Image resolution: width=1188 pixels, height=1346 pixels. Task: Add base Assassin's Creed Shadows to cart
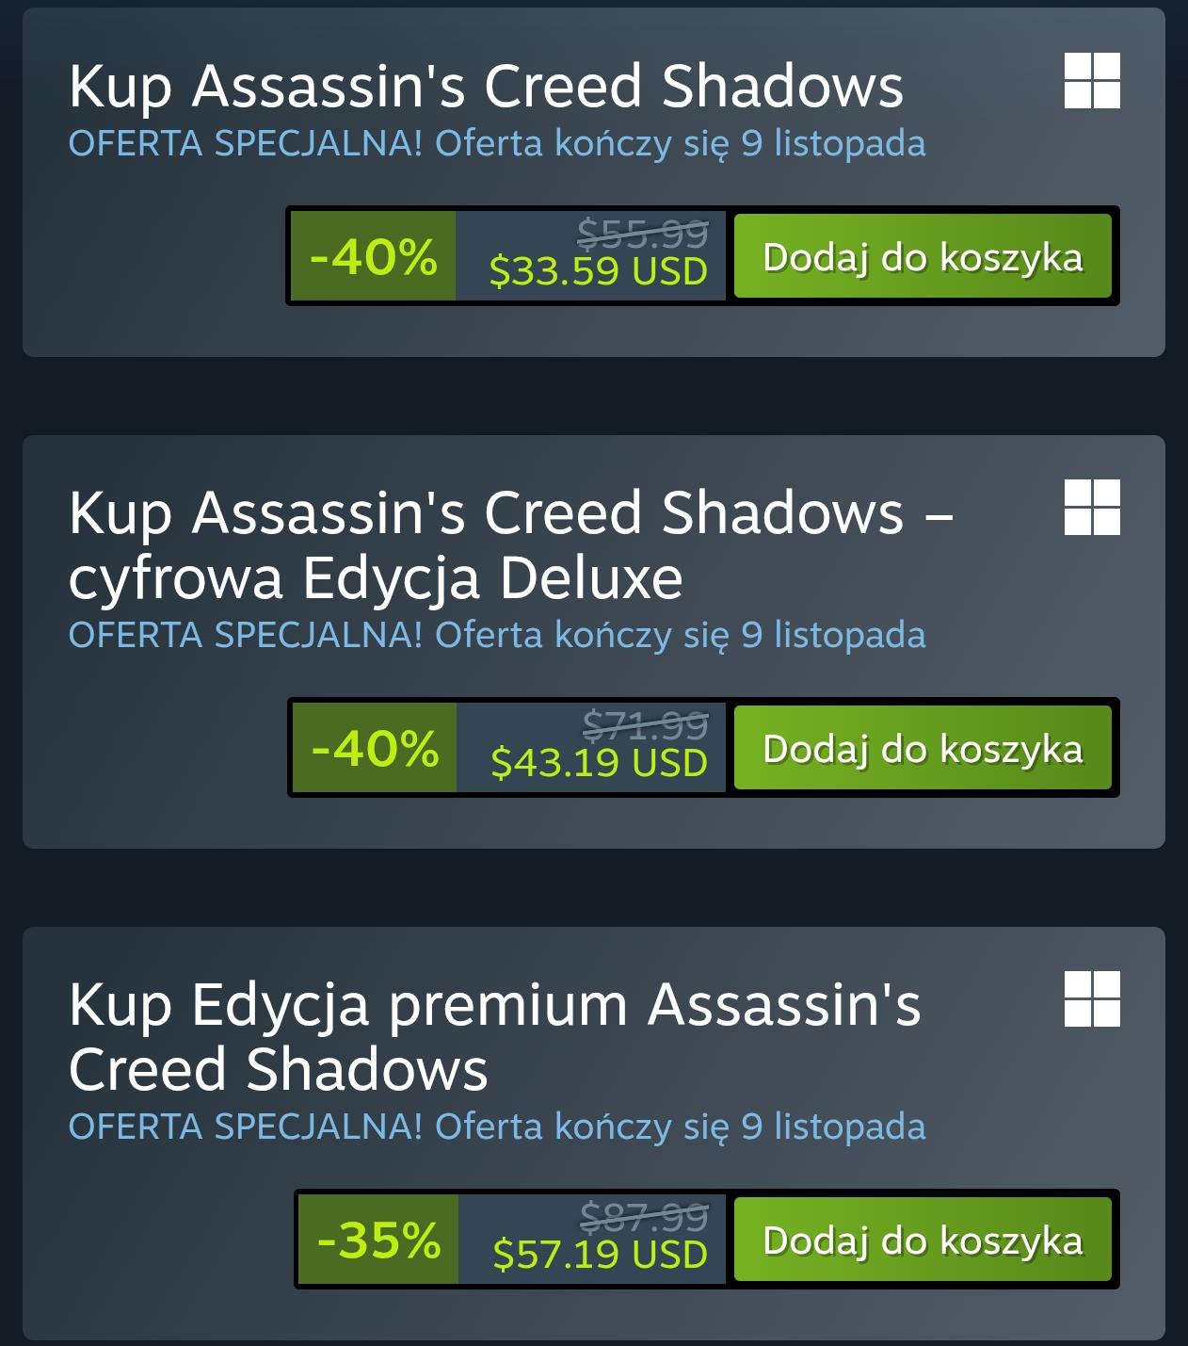click(x=923, y=256)
